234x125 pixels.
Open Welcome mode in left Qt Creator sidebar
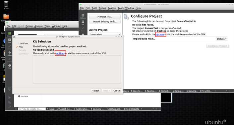9,34
